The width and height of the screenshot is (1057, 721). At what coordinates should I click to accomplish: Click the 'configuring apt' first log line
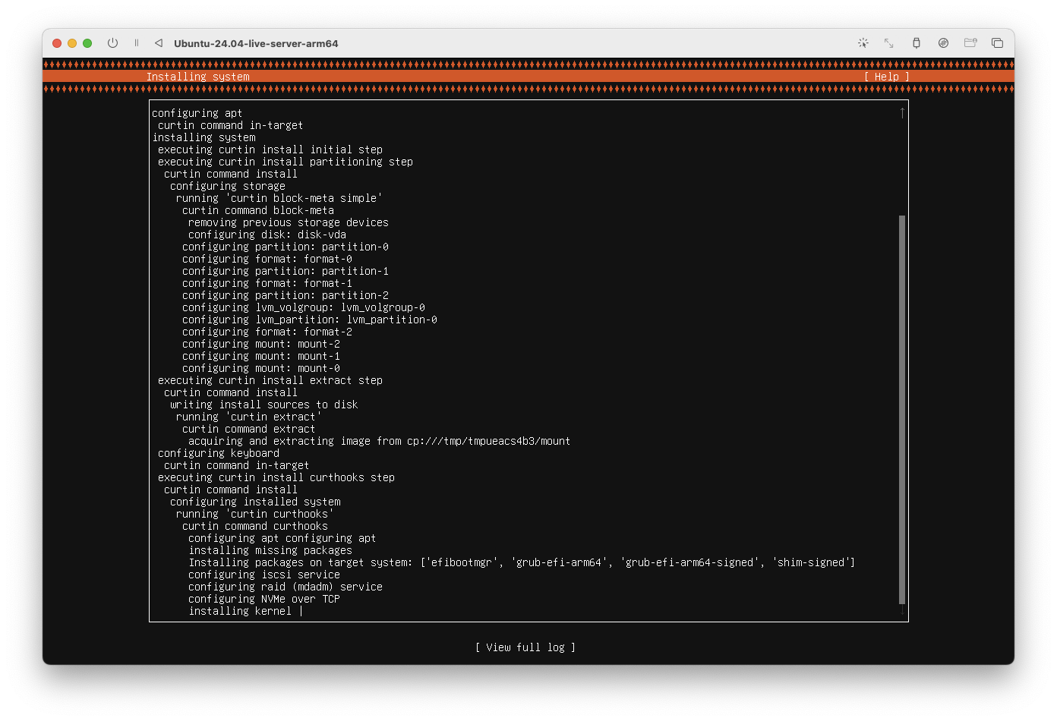click(x=197, y=113)
